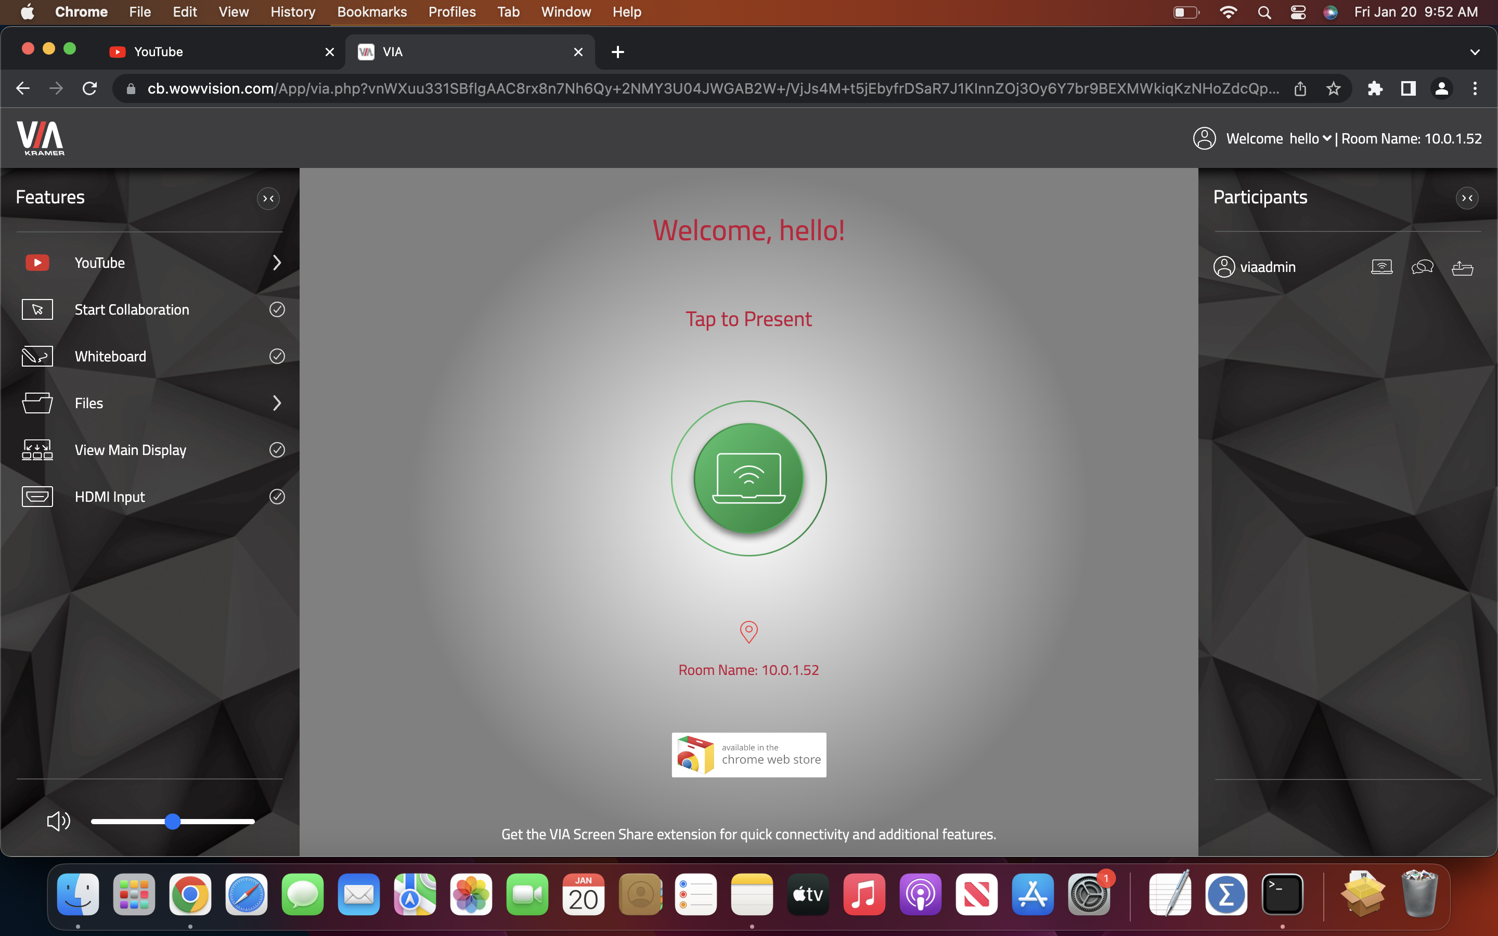Open the YouTube feature icon in sidebar
The image size is (1498, 936).
(x=37, y=263)
